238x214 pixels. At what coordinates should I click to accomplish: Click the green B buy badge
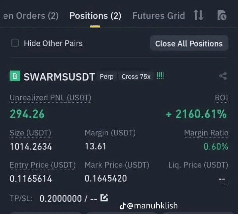15,76
